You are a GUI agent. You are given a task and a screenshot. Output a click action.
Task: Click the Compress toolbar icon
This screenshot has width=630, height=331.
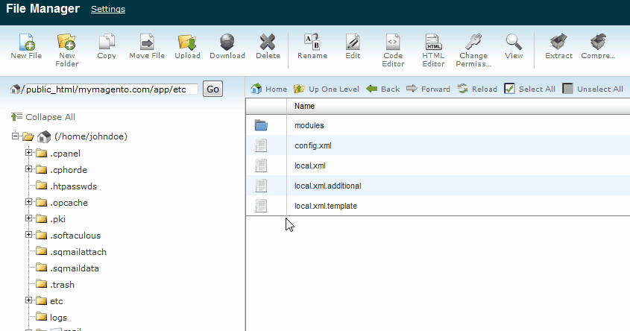click(598, 42)
